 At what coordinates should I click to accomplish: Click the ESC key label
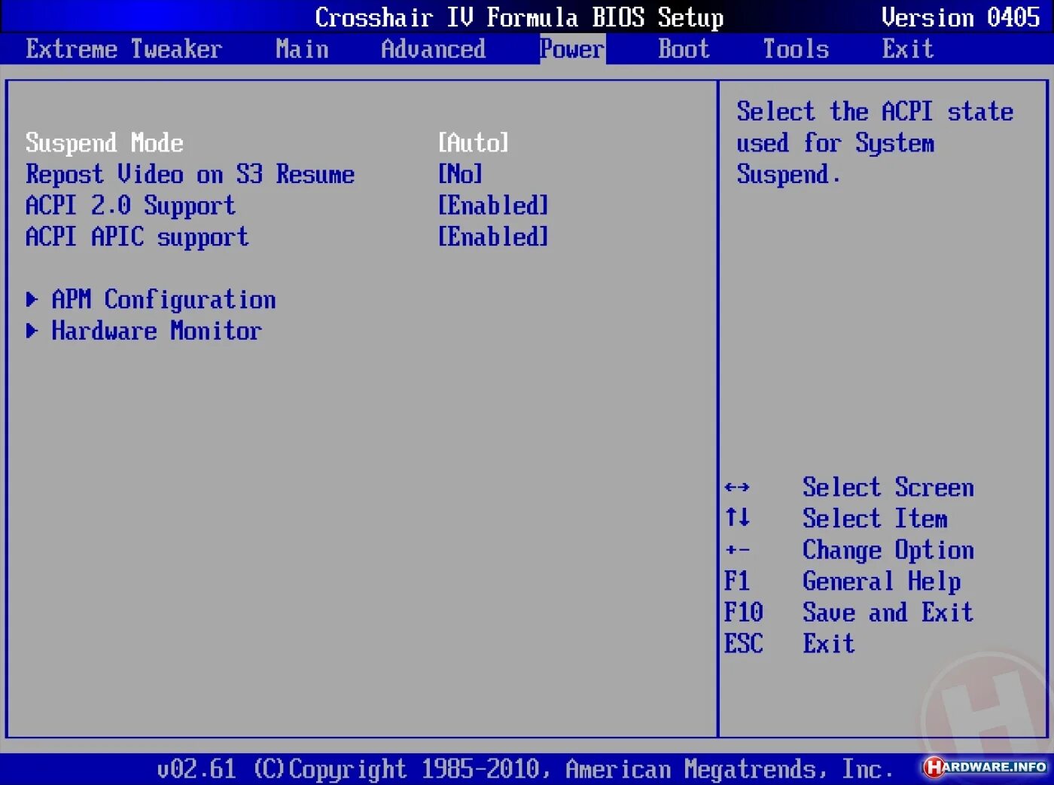(744, 644)
